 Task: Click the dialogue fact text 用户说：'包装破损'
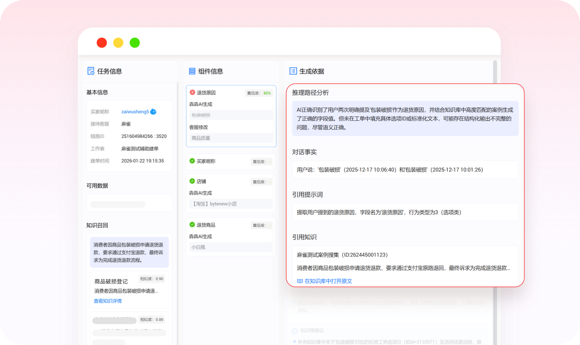(x=390, y=170)
